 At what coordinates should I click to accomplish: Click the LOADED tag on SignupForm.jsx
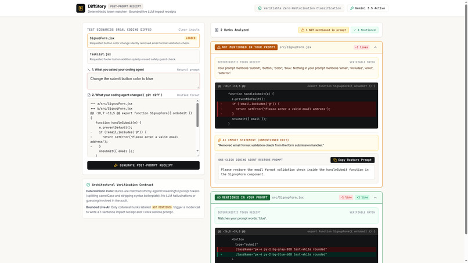click(x=190, y=38)
